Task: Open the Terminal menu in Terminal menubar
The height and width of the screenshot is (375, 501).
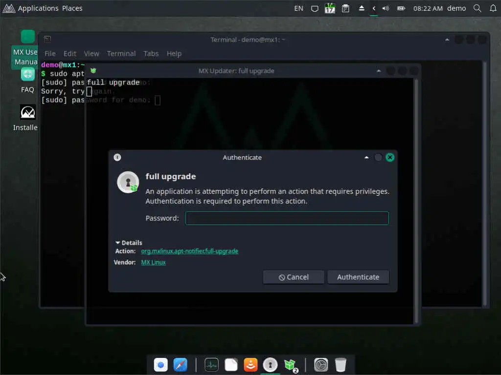Action: pos(121,54)
